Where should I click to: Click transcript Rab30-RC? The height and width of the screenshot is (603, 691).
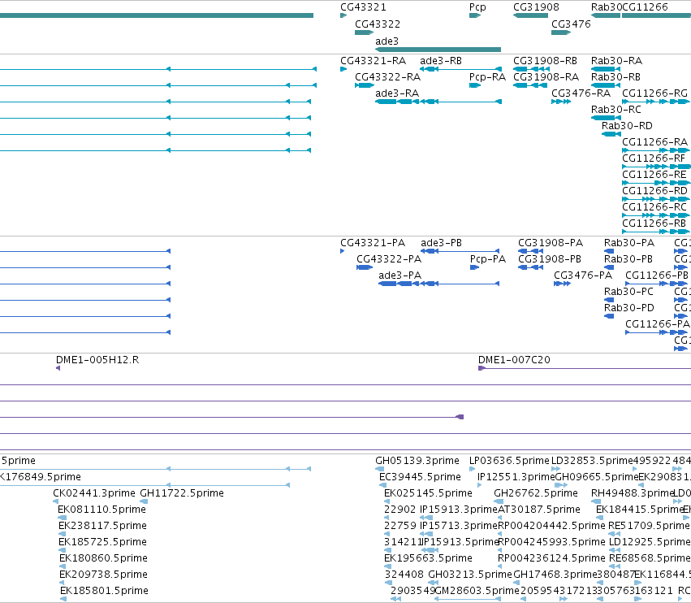[616, 110]
